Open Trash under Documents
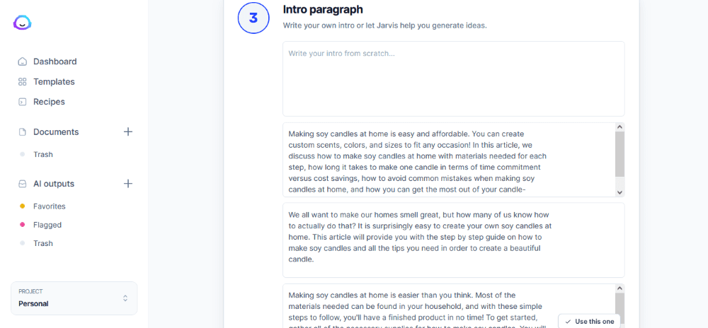Screen dimensions: 708x328 point(43,154)
